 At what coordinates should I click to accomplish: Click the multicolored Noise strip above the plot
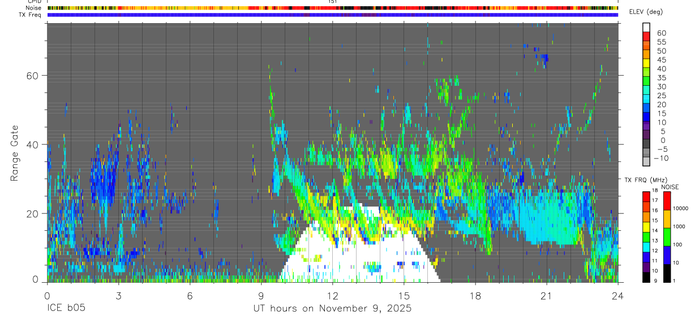pyautogui.click(x=332, y=8)
